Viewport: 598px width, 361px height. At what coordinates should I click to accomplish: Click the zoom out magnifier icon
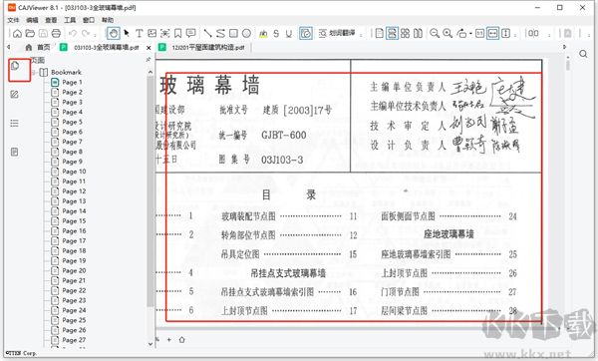pyautogui.click(x=435, y=34)
